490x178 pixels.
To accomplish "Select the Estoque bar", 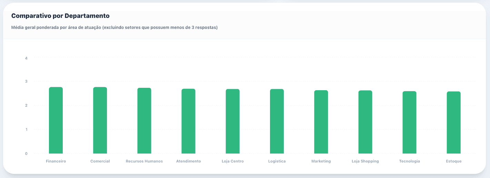I will point(453,123).
